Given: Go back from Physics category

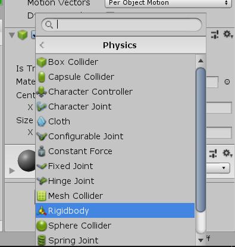Looking at the screenshot, I should pos(42,45).
